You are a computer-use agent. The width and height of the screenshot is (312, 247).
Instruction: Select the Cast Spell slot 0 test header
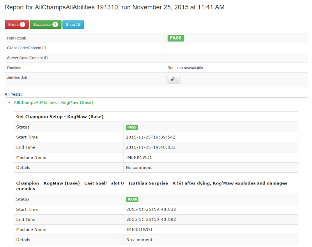pos(151,186)
